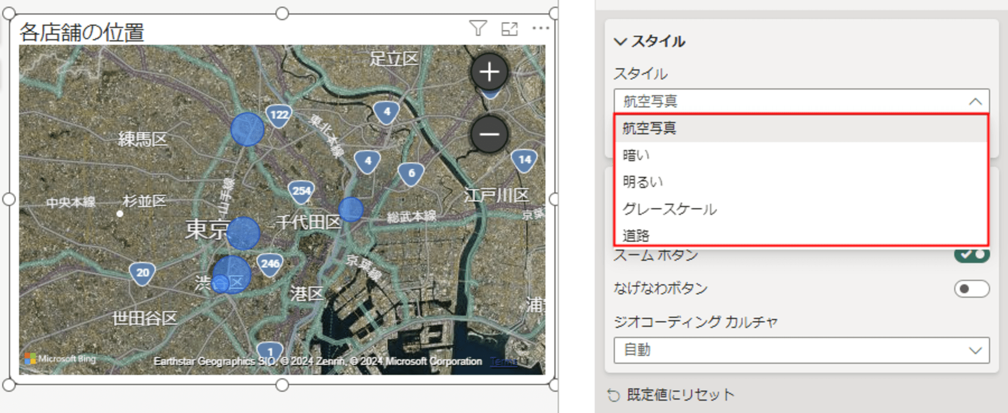Open the ジオコーディング カルチャ dropdown

801,350
